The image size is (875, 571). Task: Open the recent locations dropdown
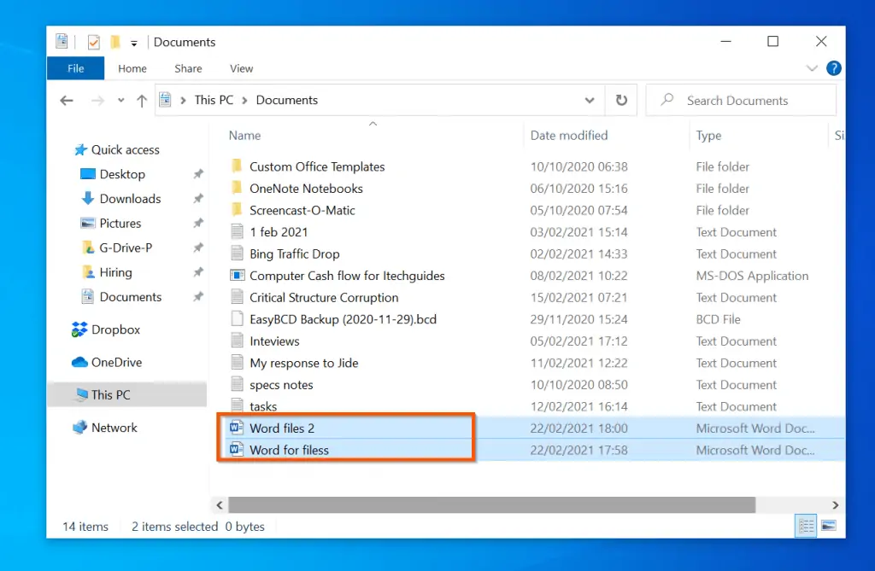click(121, 101)
